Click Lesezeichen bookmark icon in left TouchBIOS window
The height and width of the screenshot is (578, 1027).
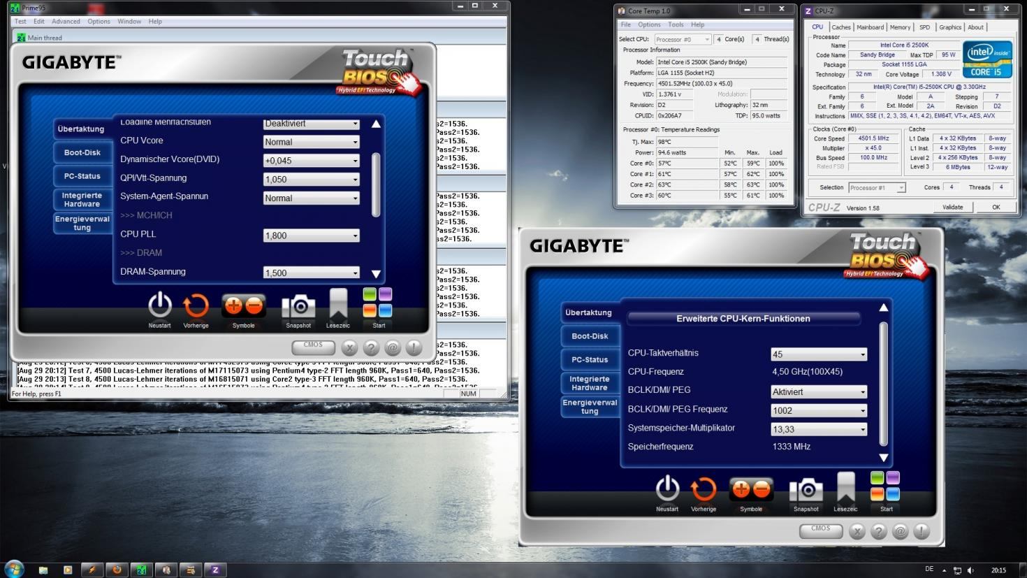pos(338,304)
